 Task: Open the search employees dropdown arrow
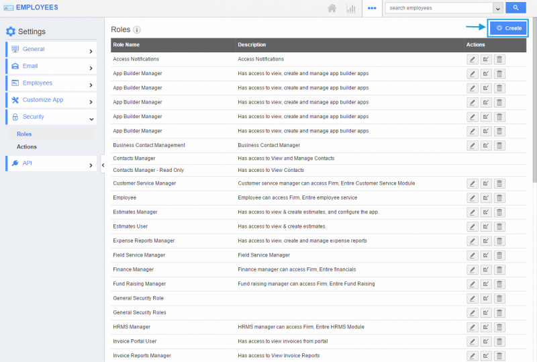[497, 9]
